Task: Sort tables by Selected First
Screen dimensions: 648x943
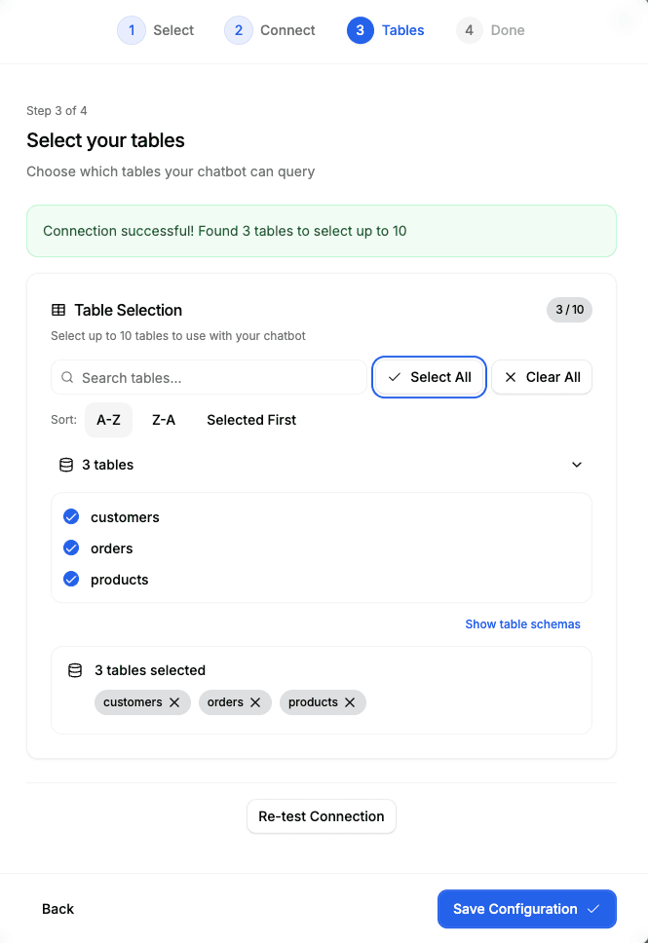Action: [250, 419]
